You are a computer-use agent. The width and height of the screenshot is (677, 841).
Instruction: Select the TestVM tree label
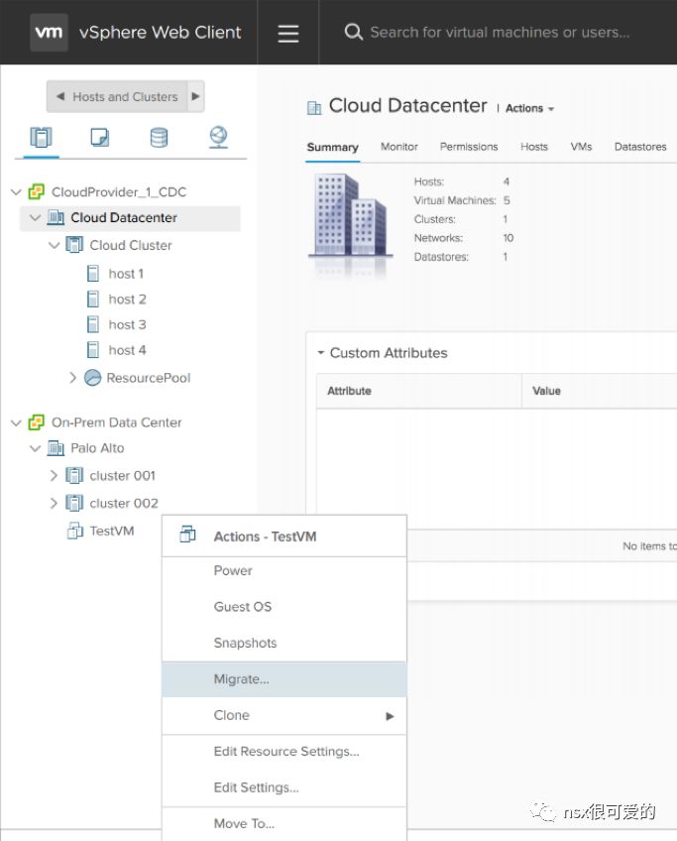tap(111, 531)
